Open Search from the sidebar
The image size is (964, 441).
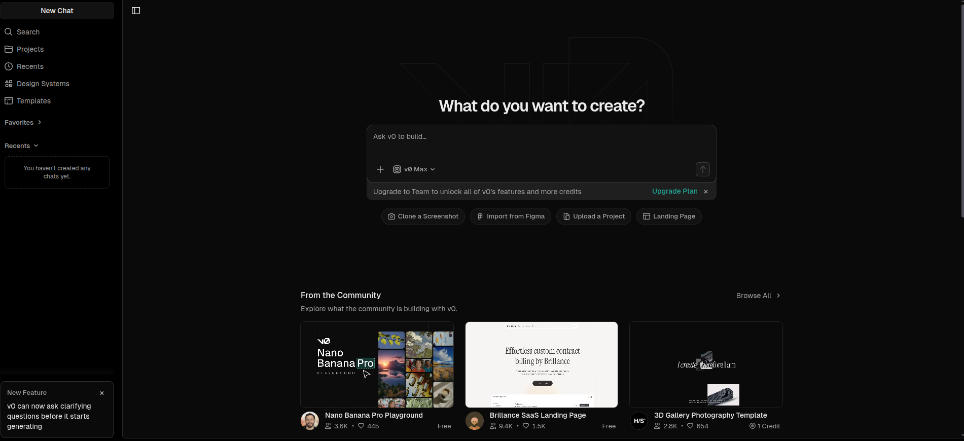coord(28,32)
